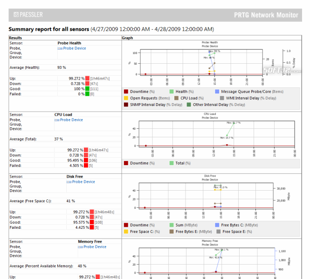Screen dimensions: 310x279
Task: Click Average (Percent Available Memory) value 48 %
Action: pyautogui.click(x=82, y=266)
